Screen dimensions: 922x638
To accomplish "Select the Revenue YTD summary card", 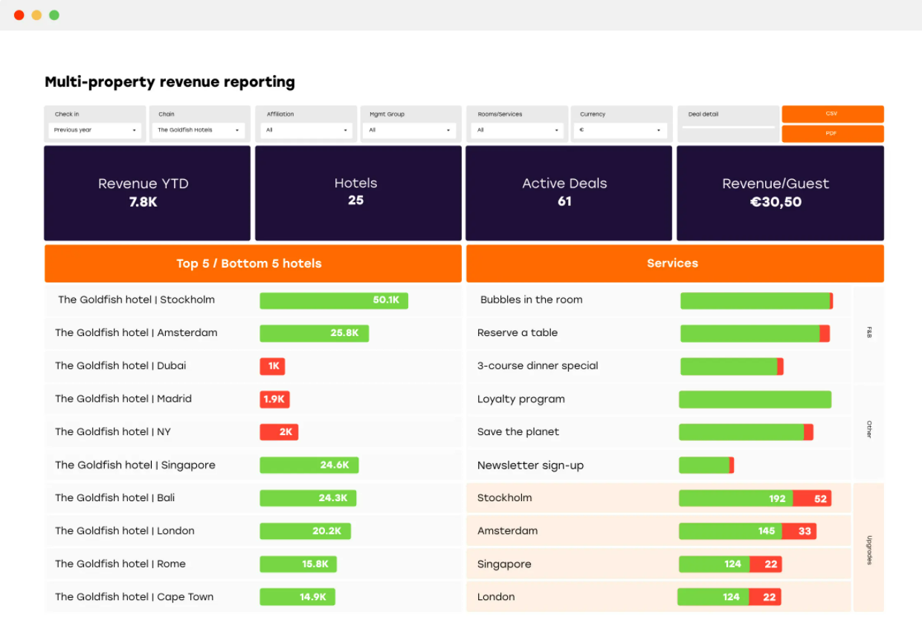I will click(x=147, y=193).
